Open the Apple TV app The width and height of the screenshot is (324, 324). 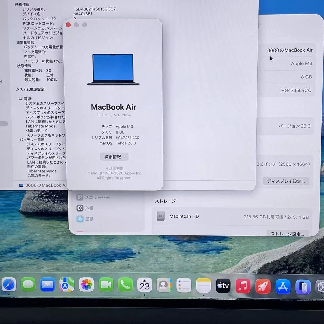point(223,286)
